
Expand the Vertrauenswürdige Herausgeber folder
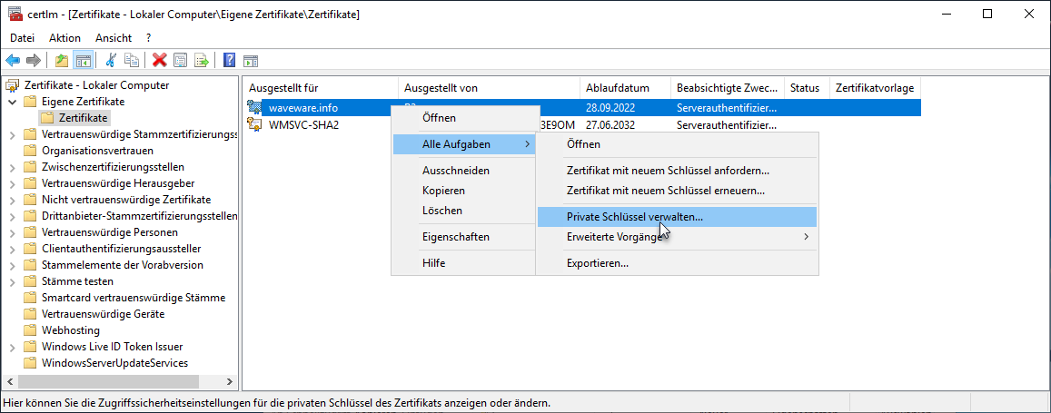click(12, 183)
